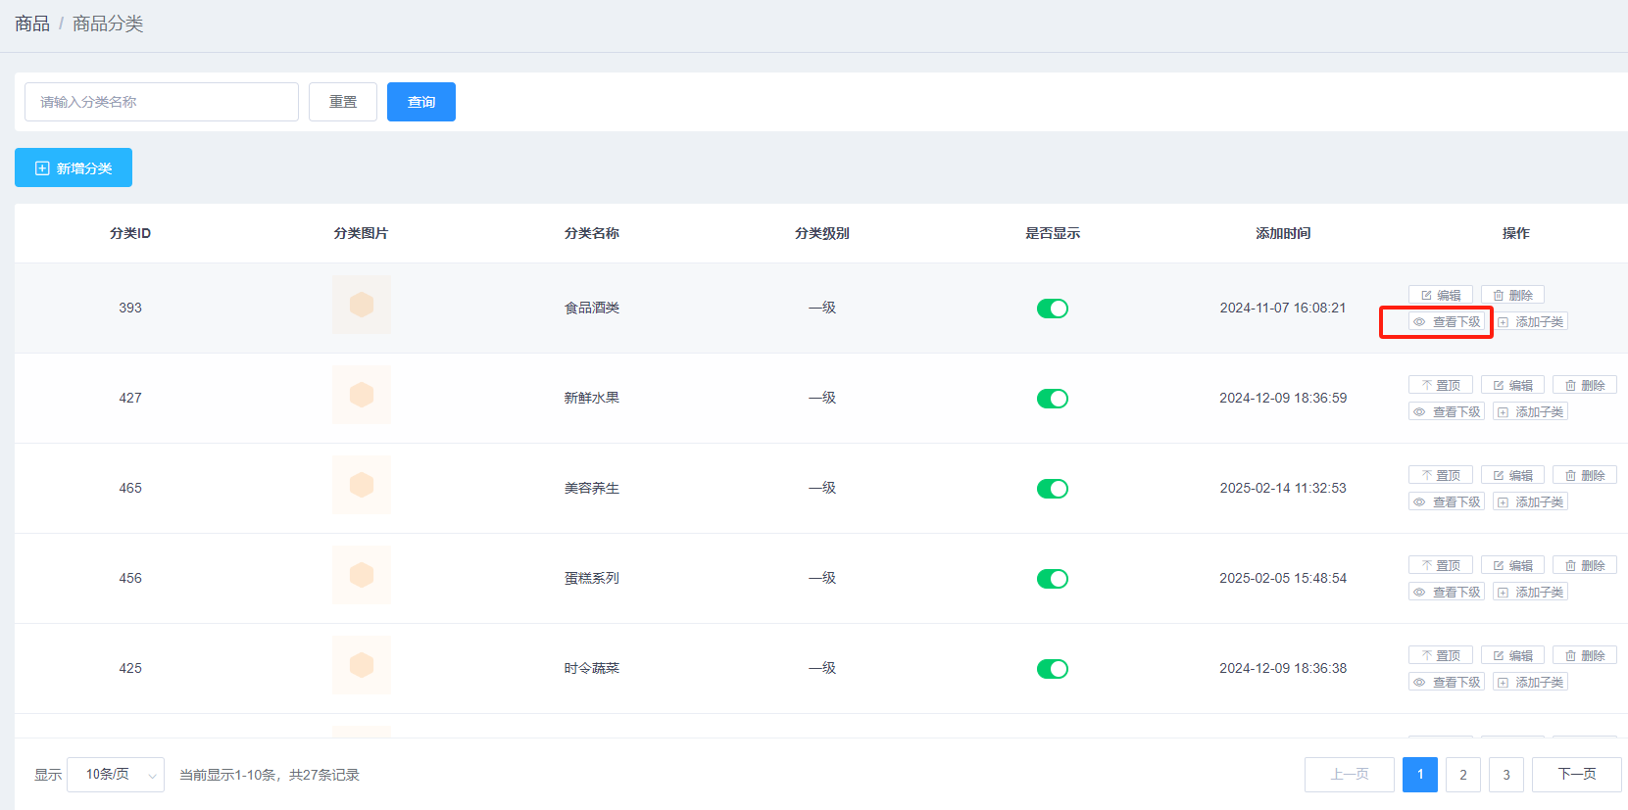Click 添加子类 on the 食品酒类 row
This screenshot has height=810, width=1628.
1530,321
